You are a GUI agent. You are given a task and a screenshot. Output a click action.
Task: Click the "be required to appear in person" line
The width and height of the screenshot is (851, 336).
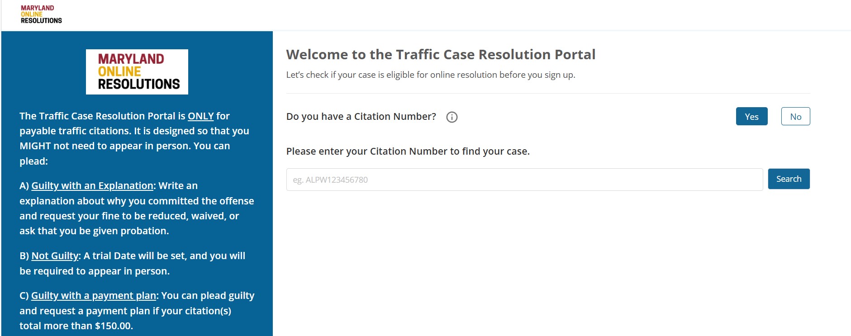click(x=95, y=271)
